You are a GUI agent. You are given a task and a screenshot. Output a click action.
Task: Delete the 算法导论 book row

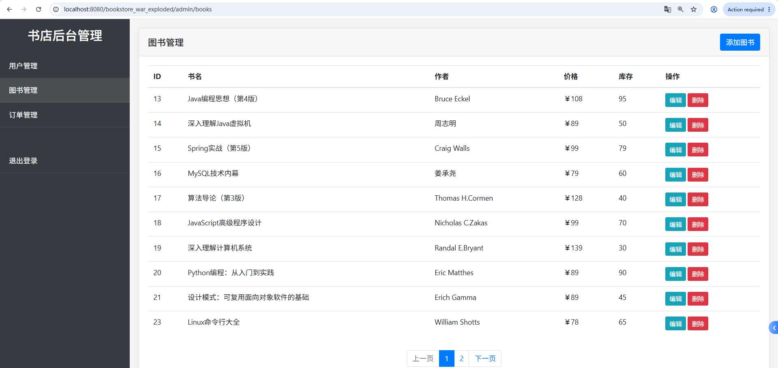pos(698,199)
